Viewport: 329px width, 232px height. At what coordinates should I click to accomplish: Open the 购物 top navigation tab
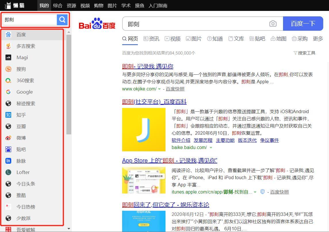pos(99,5)
